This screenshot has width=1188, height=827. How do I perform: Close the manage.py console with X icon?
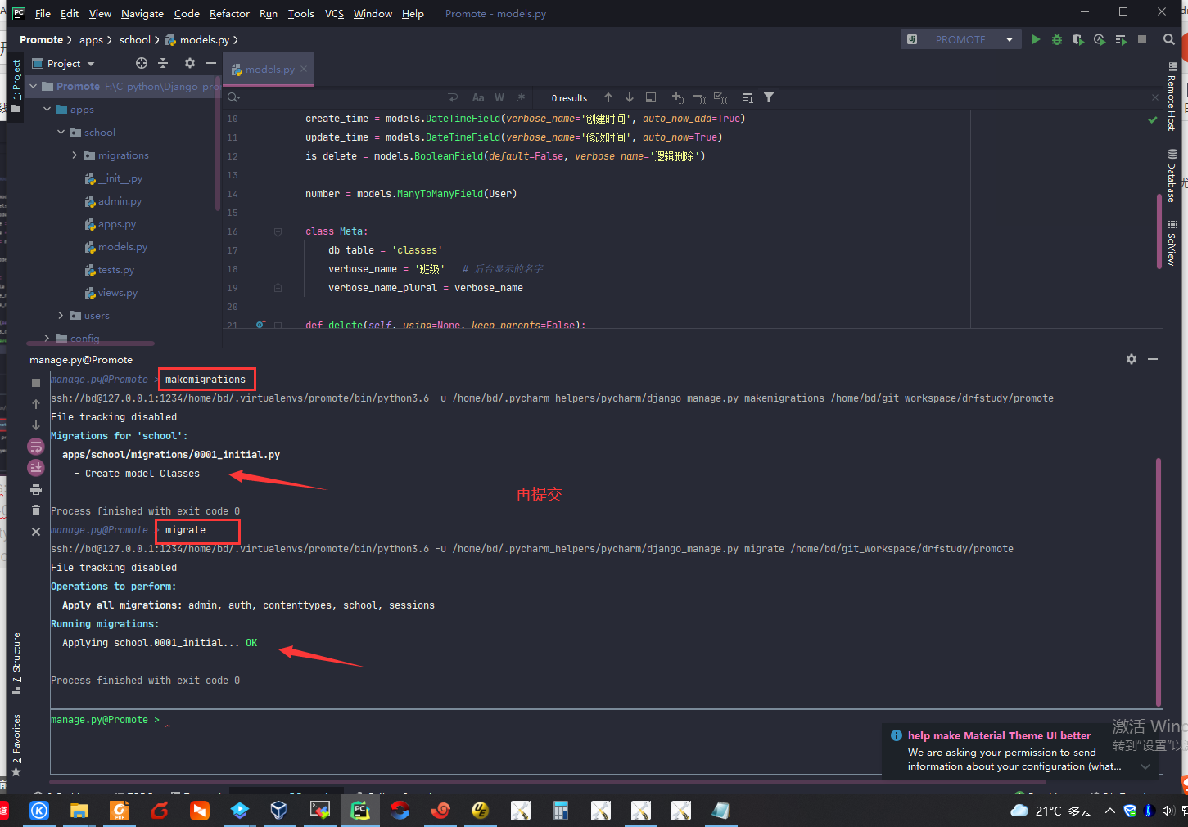[x=36, y=532]
